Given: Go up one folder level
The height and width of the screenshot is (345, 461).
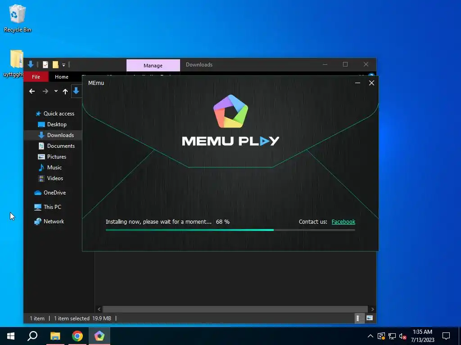Looking at the screenshot, I should 65,91.
